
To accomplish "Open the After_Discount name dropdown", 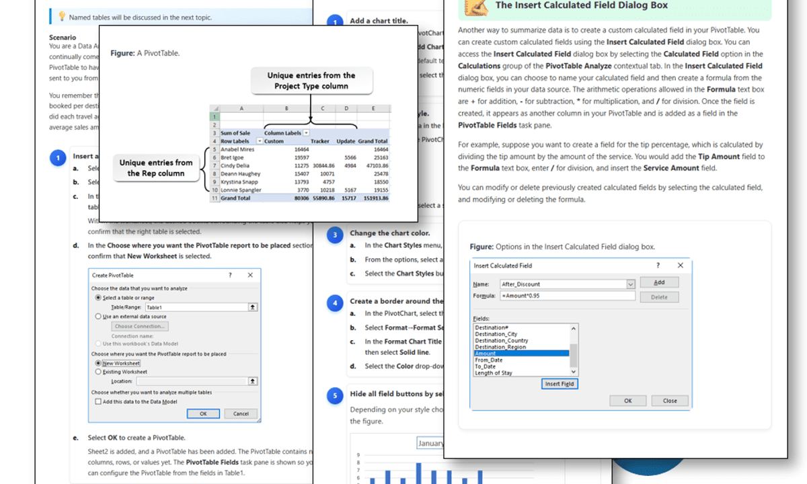I will pos(631,284).
